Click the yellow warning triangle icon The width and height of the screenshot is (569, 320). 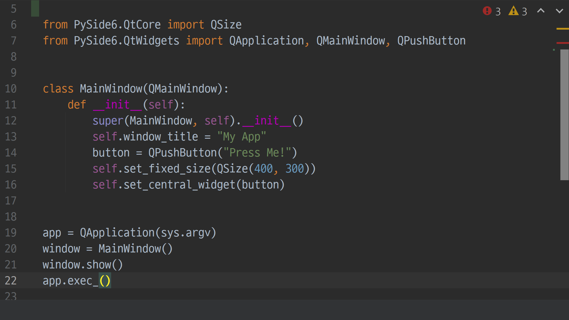[513, 11]
